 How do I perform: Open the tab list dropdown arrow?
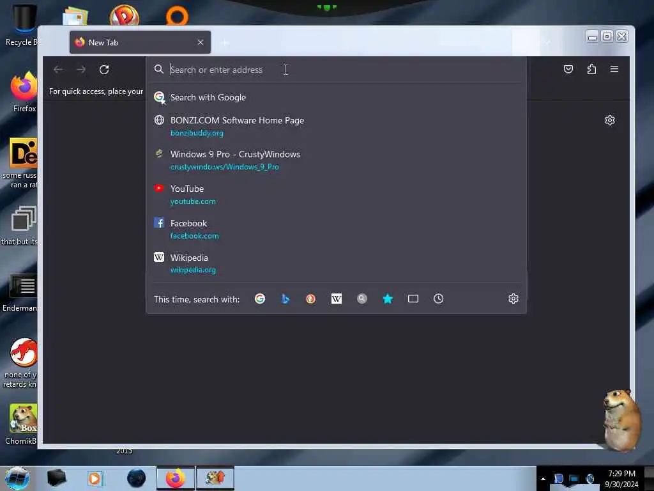point(547,42)
